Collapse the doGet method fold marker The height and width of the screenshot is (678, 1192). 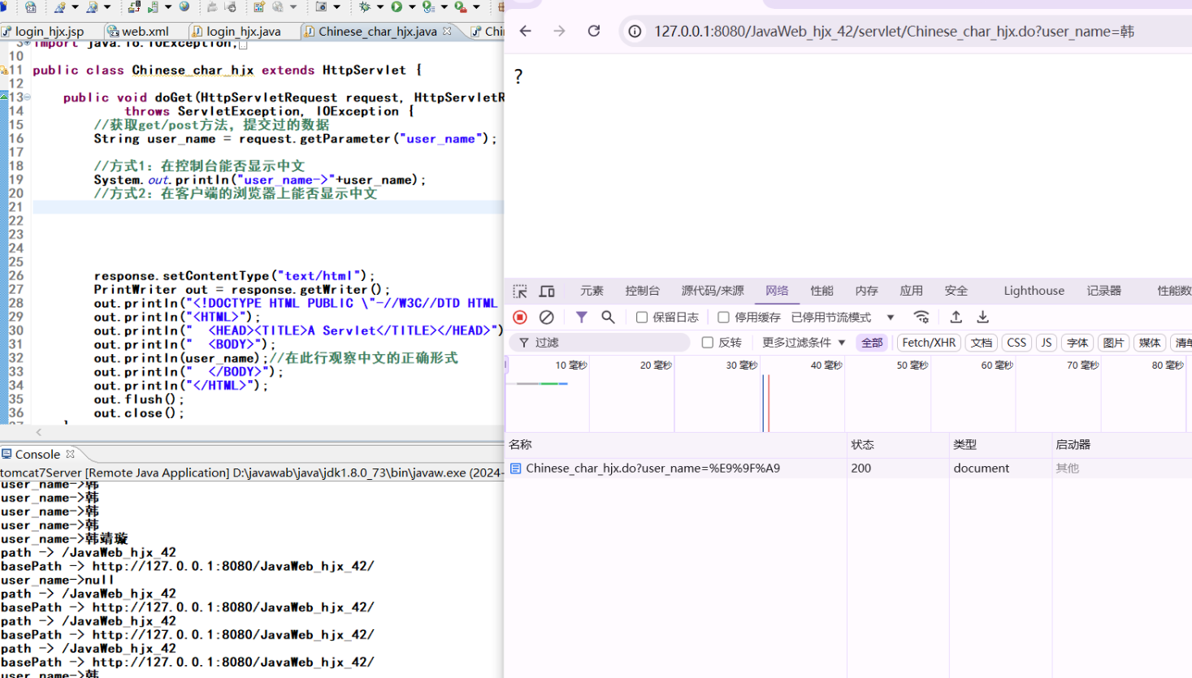tap(27, 97)
